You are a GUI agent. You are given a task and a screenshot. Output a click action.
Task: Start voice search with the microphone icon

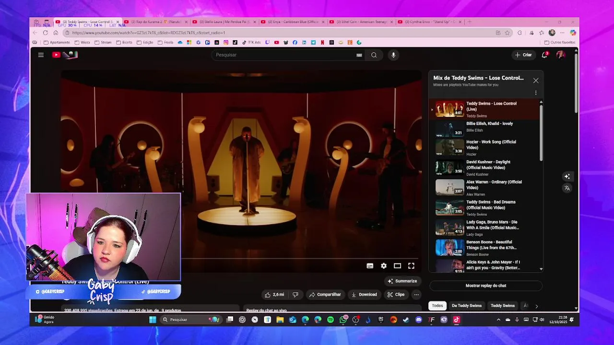click(393, 55)
